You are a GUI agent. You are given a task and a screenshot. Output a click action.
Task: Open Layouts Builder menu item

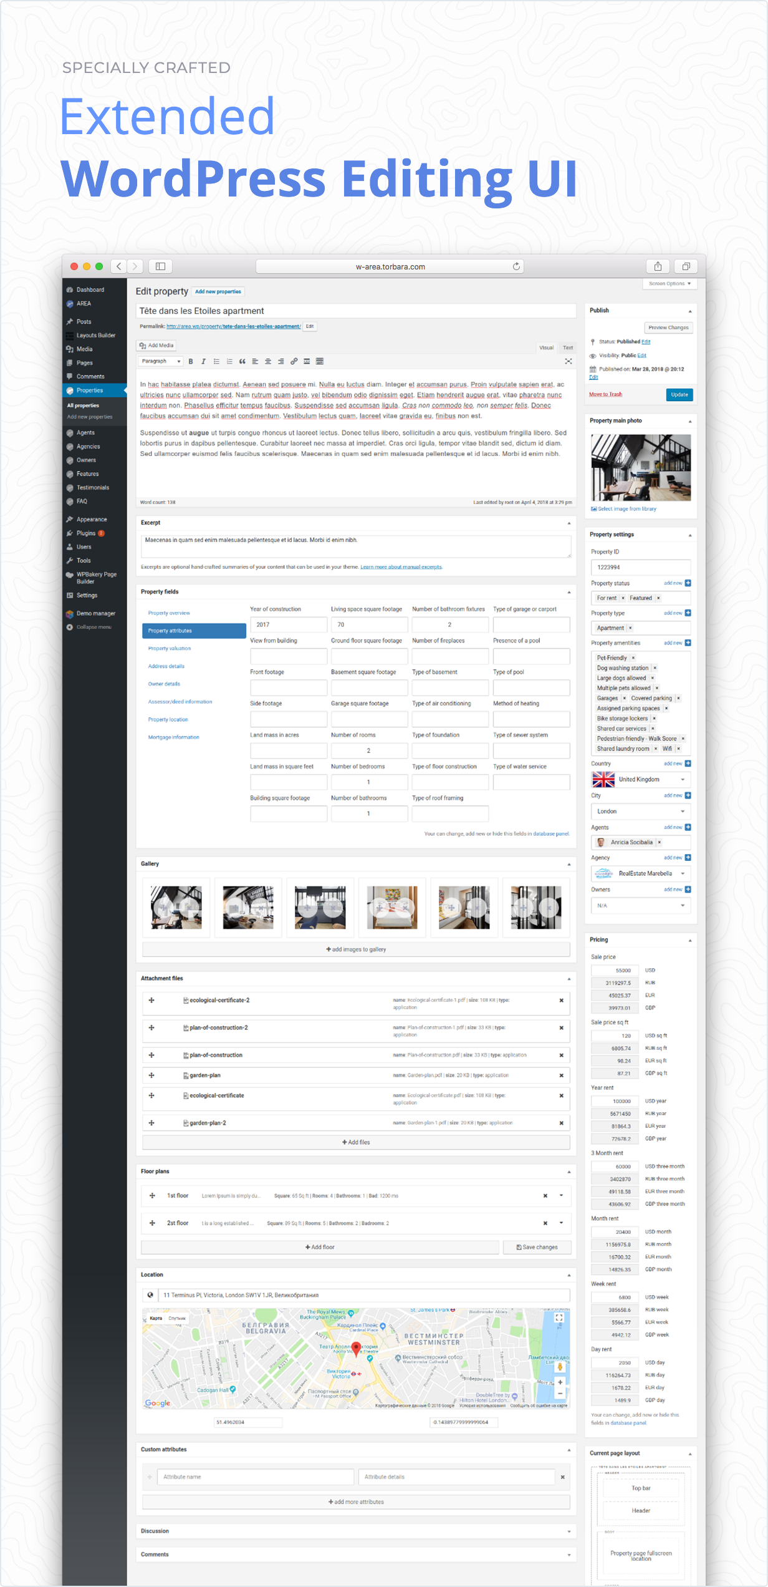pos(96,336)
